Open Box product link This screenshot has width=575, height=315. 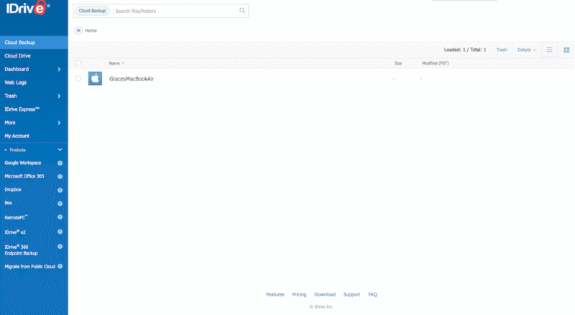(9, 203)
